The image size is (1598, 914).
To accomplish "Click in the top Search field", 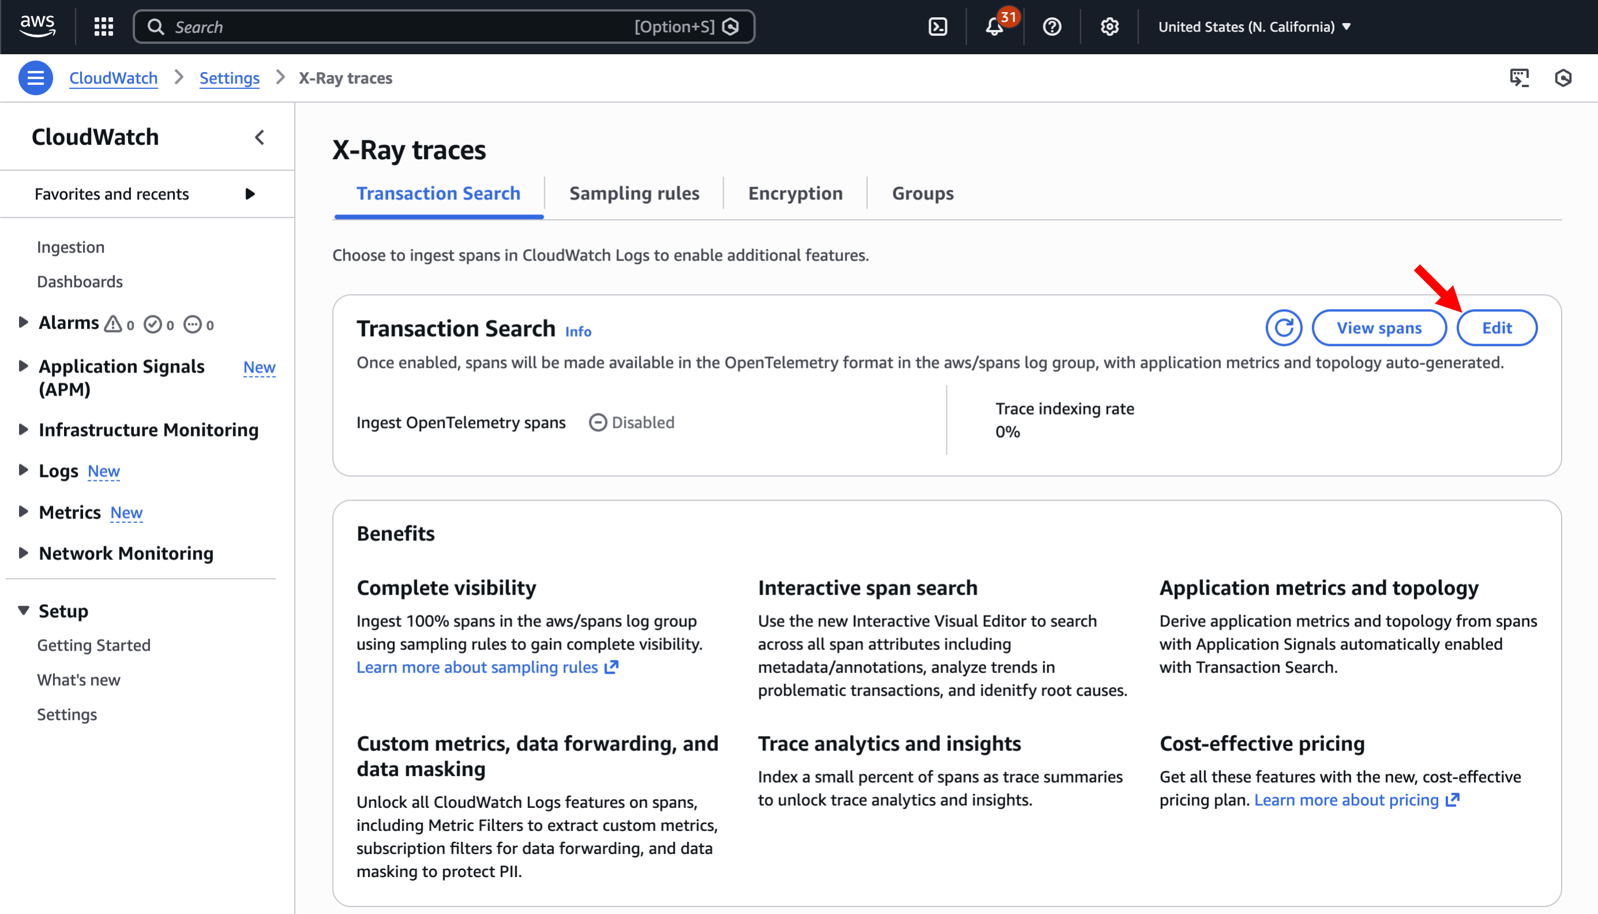I will pos(402,27).
